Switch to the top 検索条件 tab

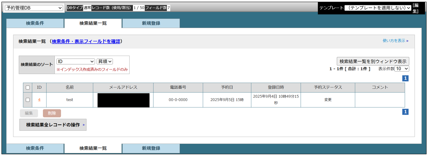[35, 23]
